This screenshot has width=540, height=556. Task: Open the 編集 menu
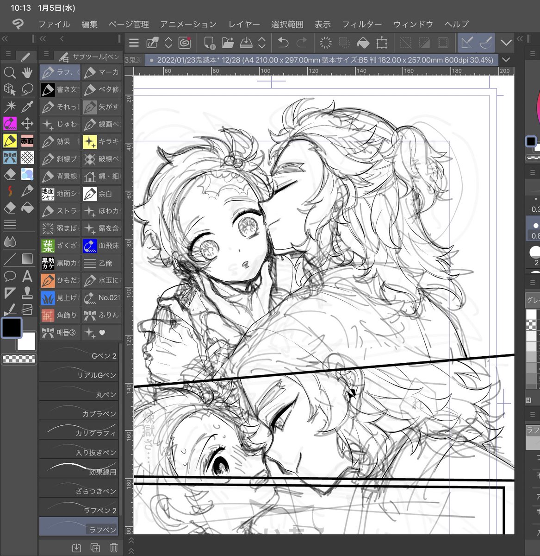click(x=89, y=24)
